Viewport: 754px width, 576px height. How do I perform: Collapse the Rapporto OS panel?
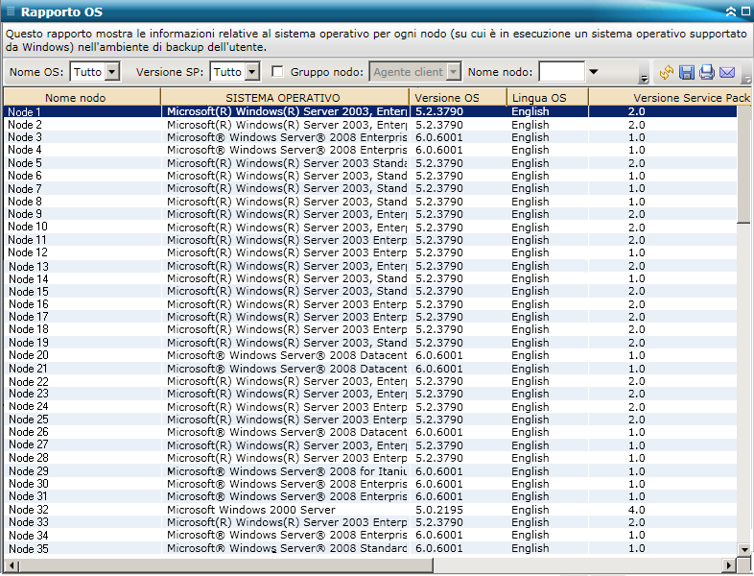click(731, 12)
